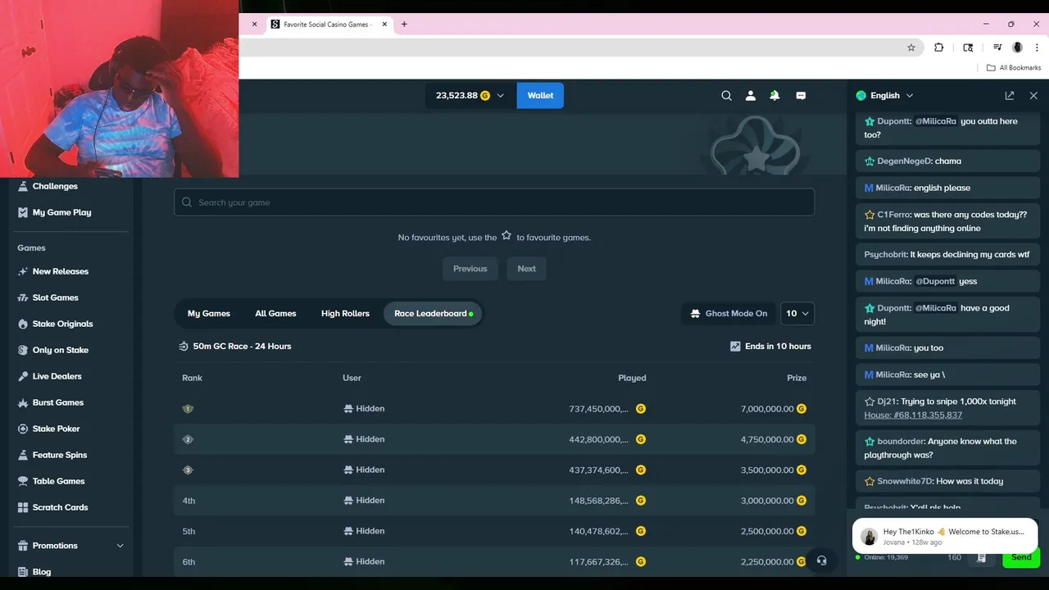The height and width of the screenshot is (590, 1049).
Task: Click the 4th rank cell
Action: [188, 501]
